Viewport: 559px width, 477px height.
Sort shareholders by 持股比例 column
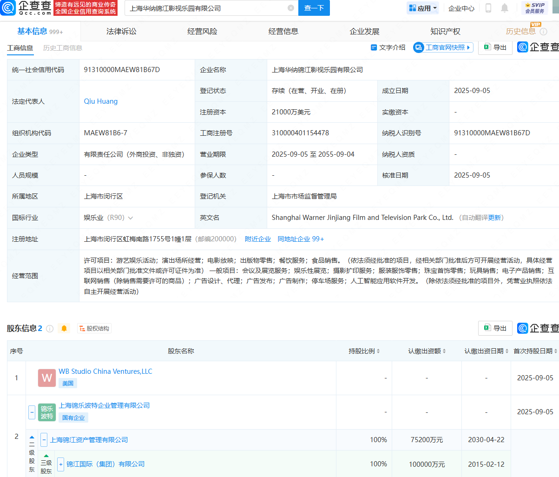point(364,351)
